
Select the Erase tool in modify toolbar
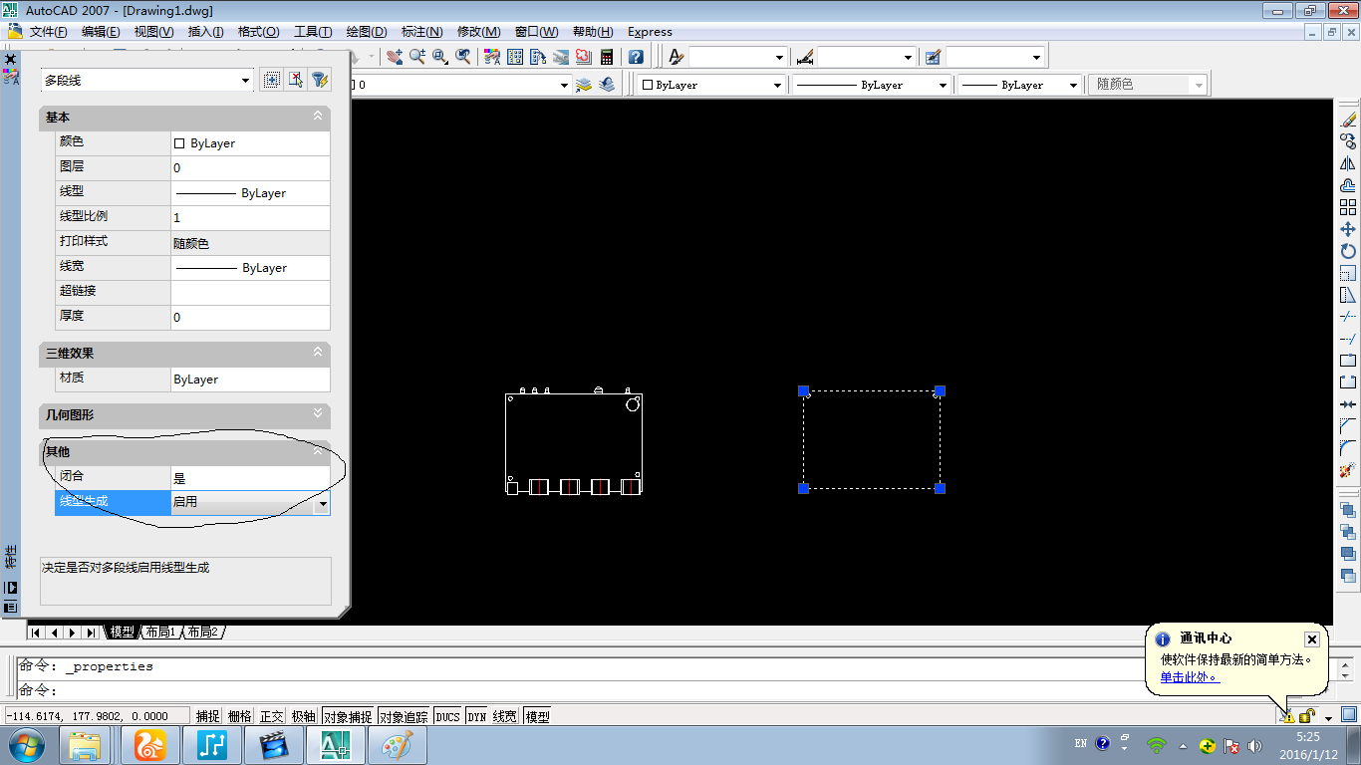[1348, 120]
